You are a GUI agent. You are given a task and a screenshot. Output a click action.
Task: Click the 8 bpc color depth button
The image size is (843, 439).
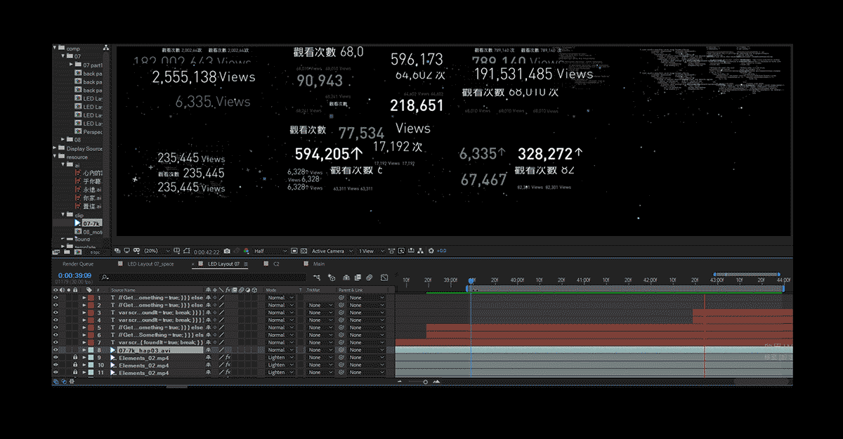pyautogui.click(x=95, y=251)
